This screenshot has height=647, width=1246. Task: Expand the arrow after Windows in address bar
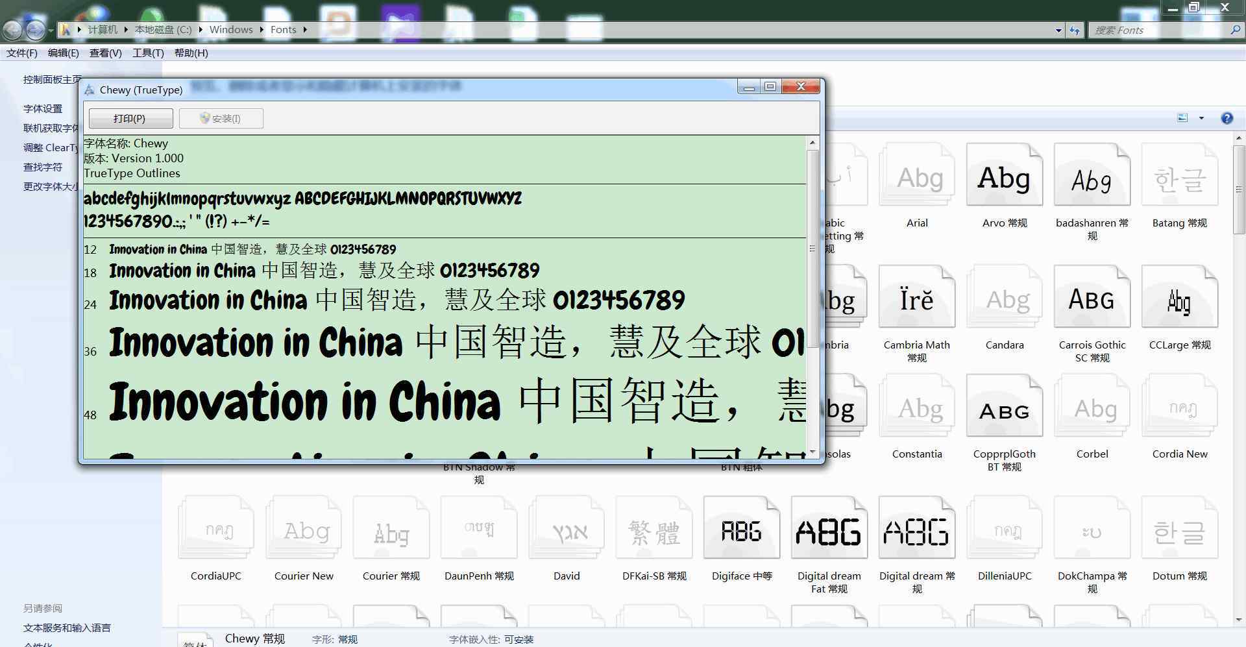tap(262, 30)
